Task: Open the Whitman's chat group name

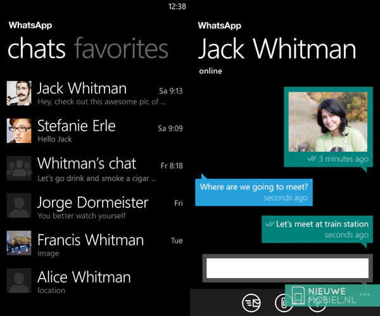Action: [x=87, y=163]
